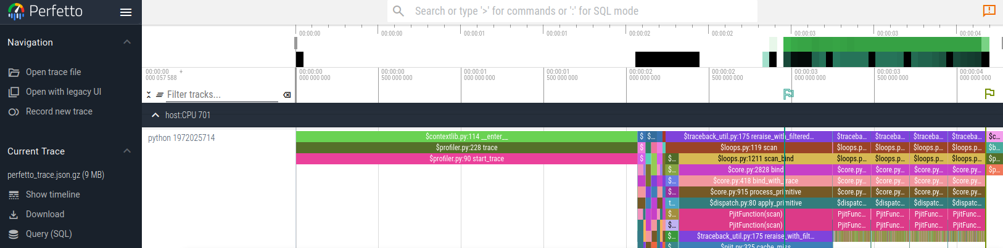Toggle the hamburger sidebar menu
This screenshot has width=1003, height=248.
pos(126,12)
